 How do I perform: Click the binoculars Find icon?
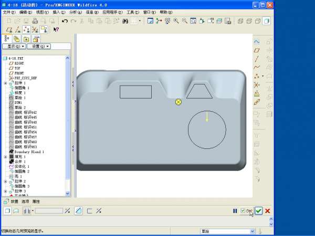[125, 21]
